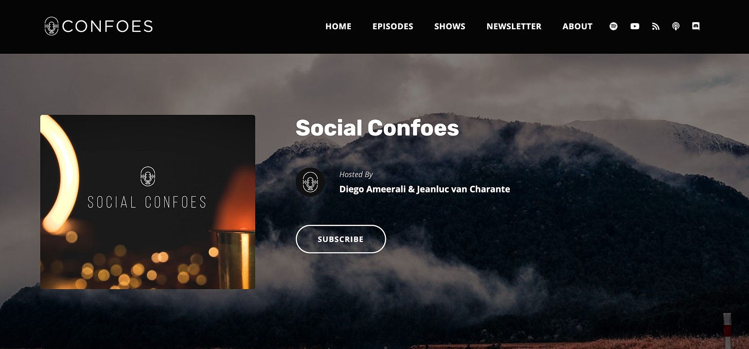This screenshot has width=749, height=349.
Task: Click the Subscribe button
Action: [x=341, y=239]
